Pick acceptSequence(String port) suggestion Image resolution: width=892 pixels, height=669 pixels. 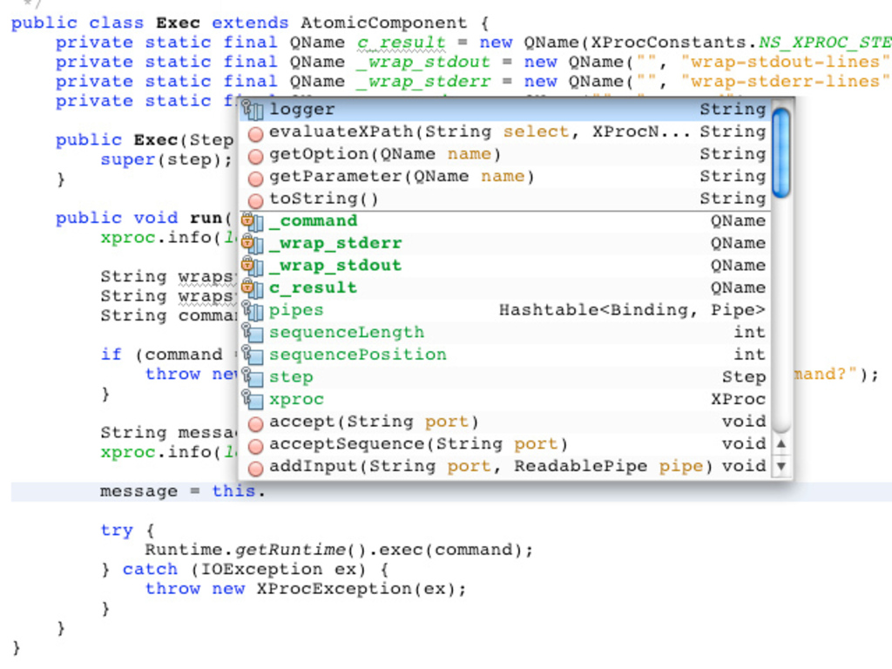pyautogui.click(x=504, y=443)
